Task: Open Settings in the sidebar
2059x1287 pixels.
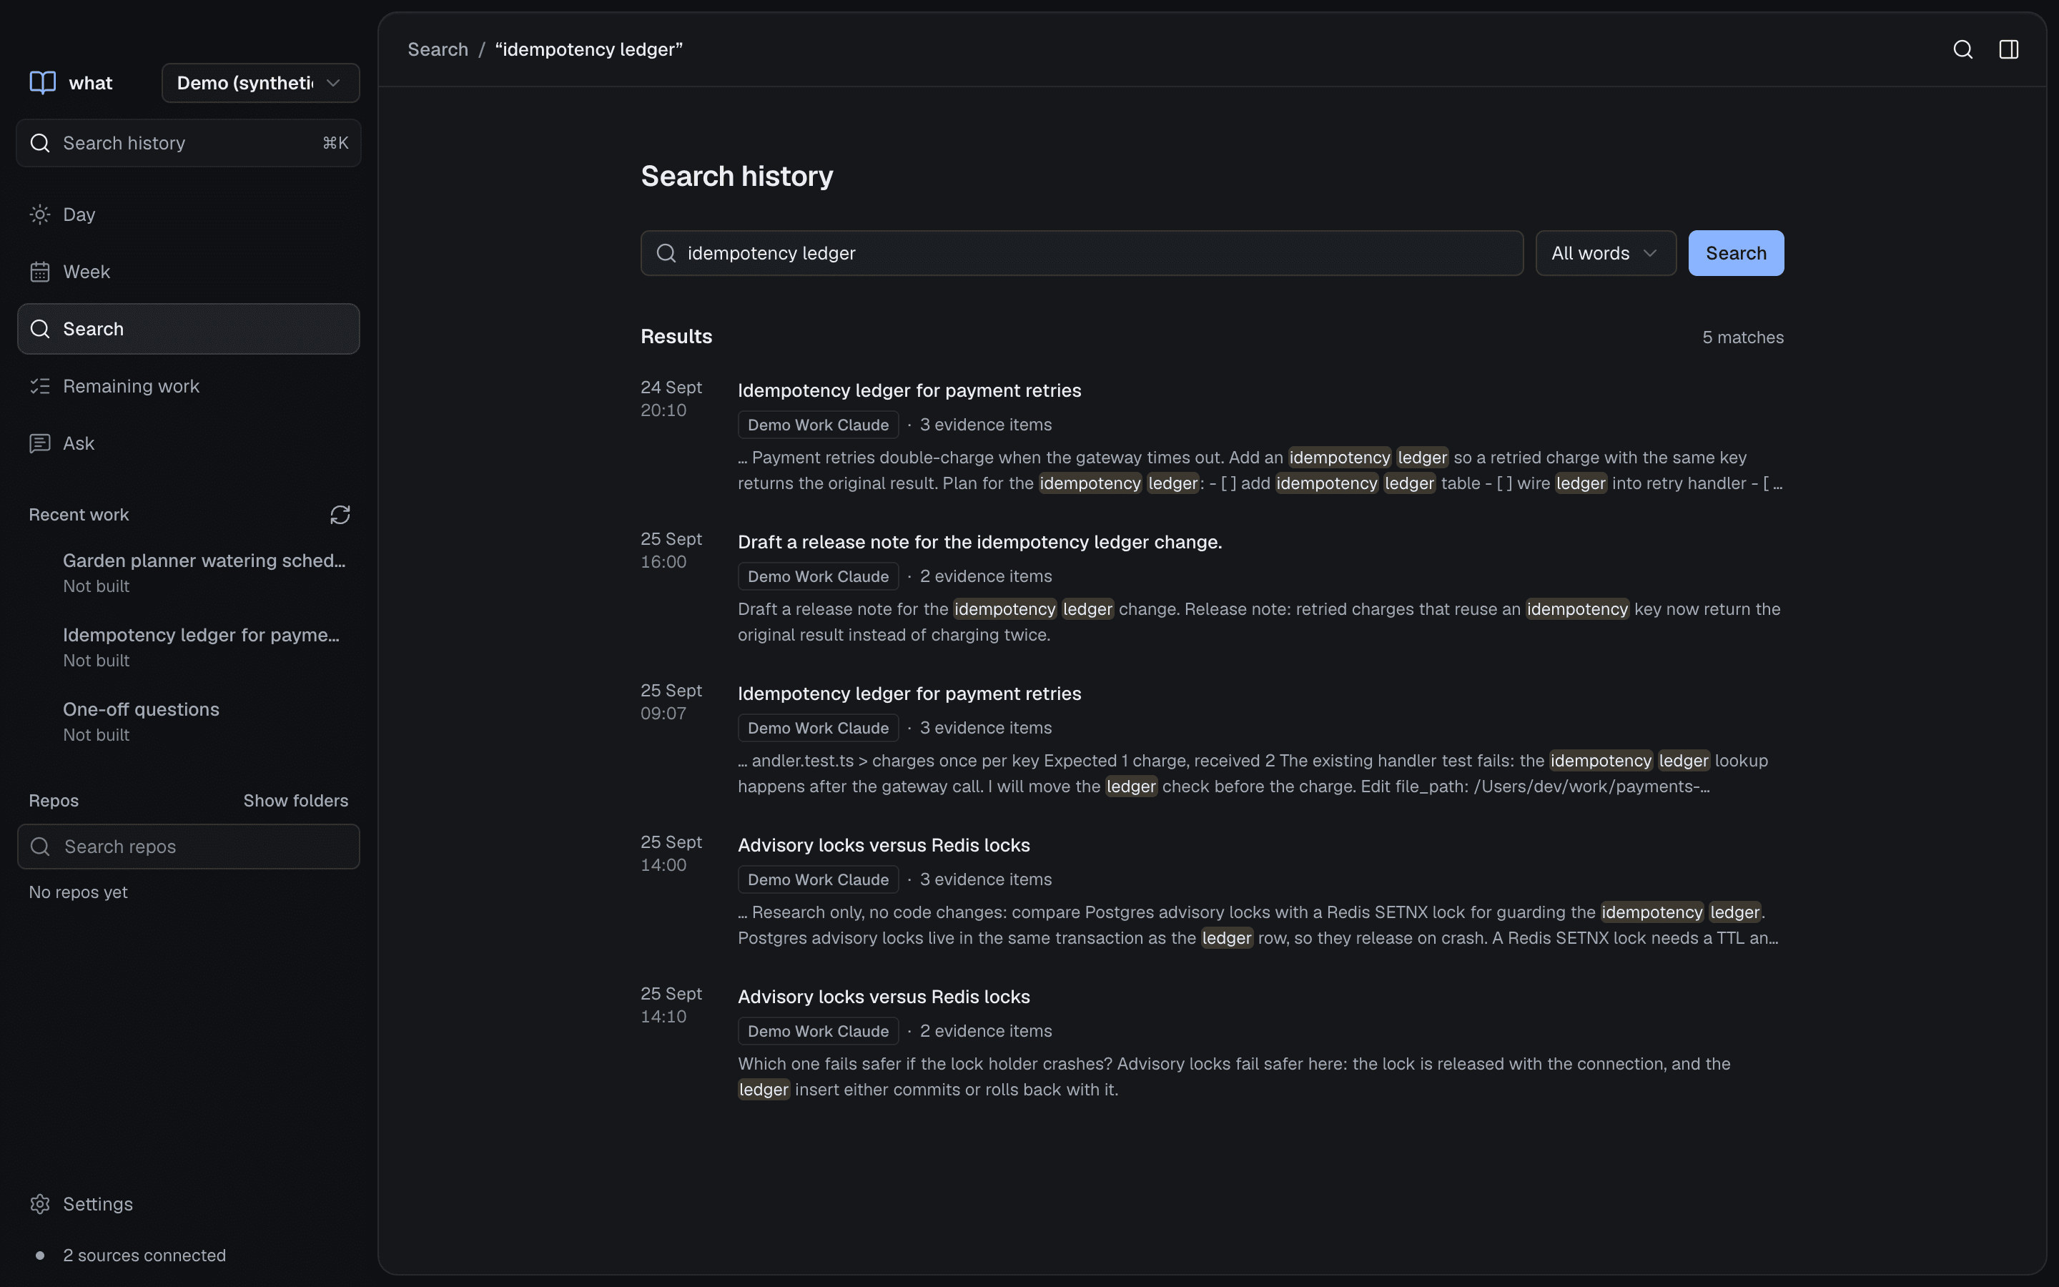Action: tap(188, 1205)
